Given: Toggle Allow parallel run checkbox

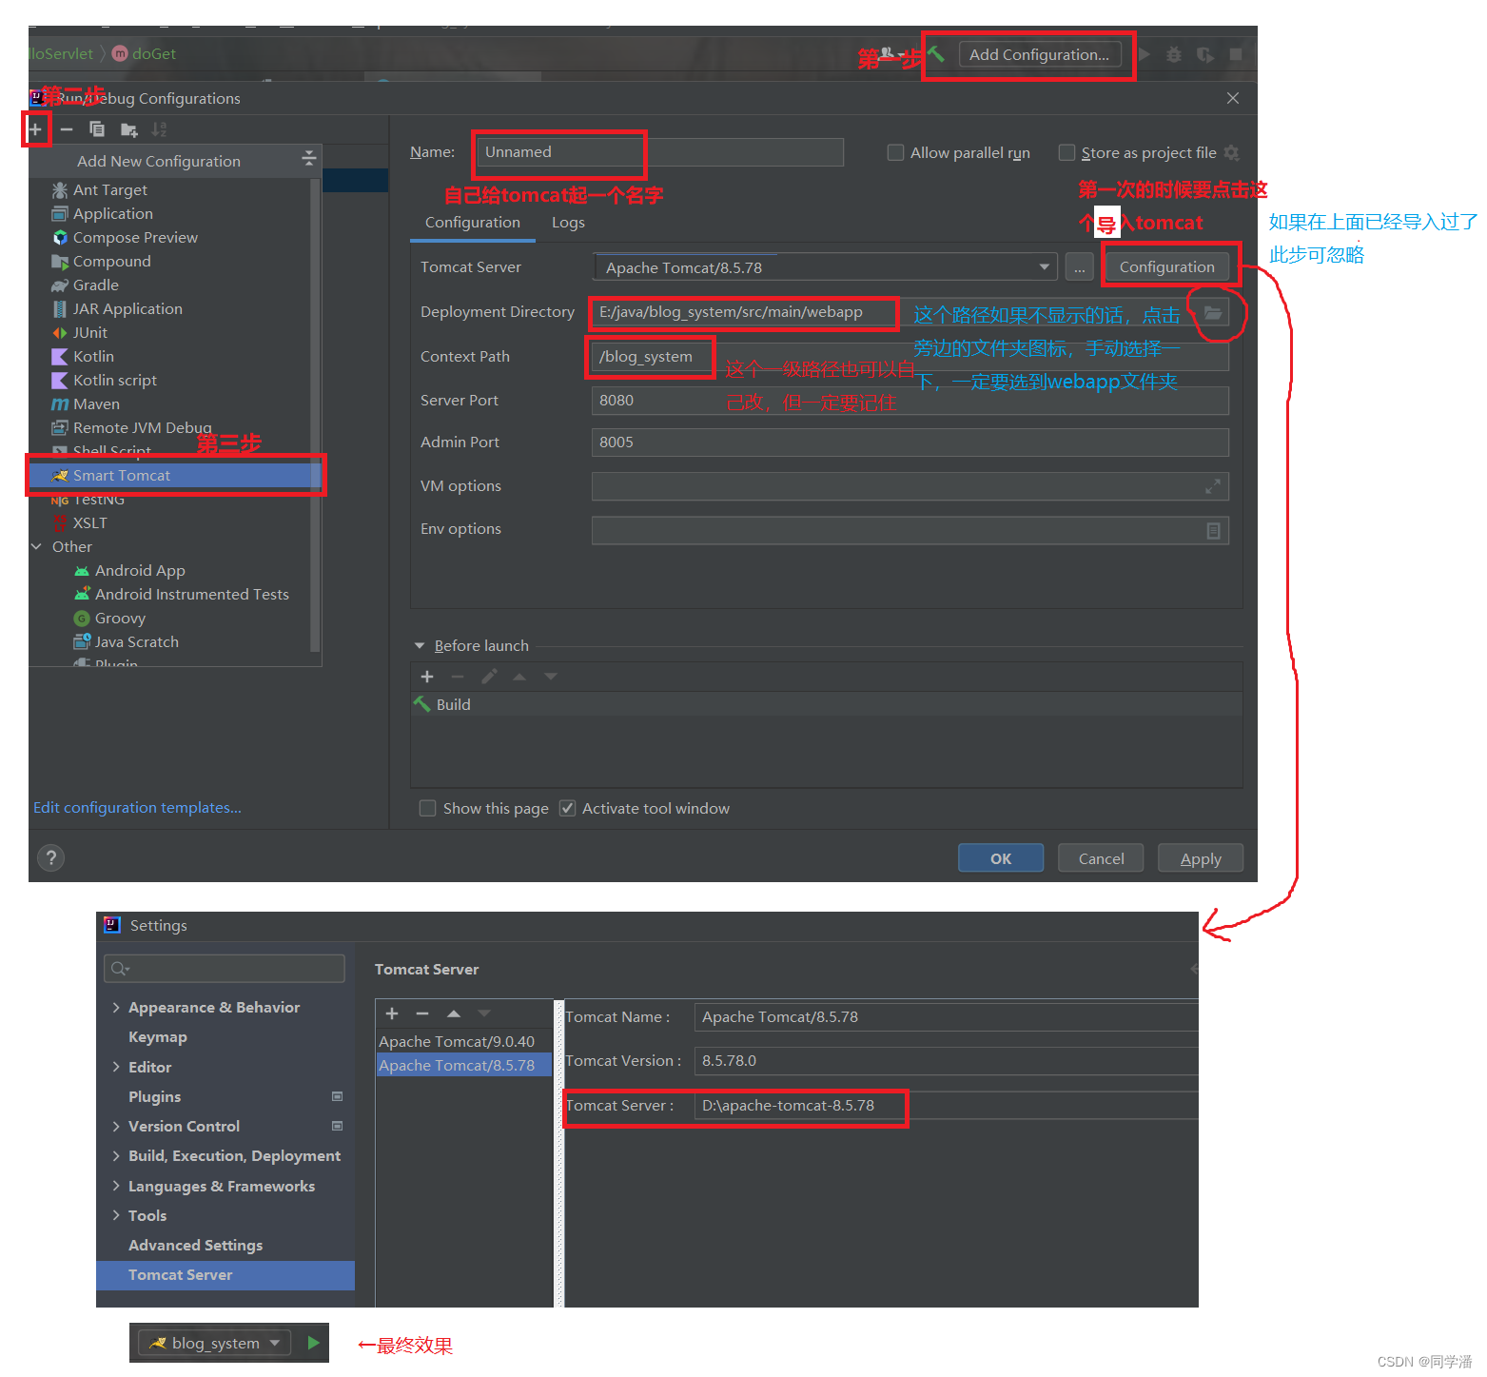Looking at the screenshot, I should 895,152.
